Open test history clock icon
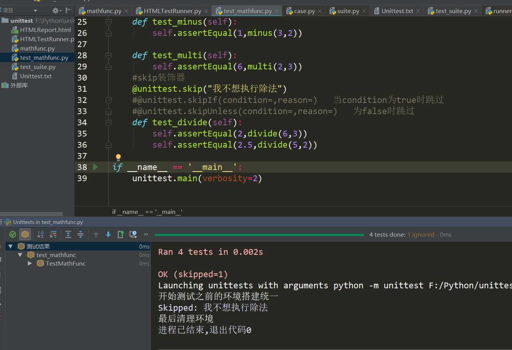Screen dimensions: 512x350 point(133,234)
